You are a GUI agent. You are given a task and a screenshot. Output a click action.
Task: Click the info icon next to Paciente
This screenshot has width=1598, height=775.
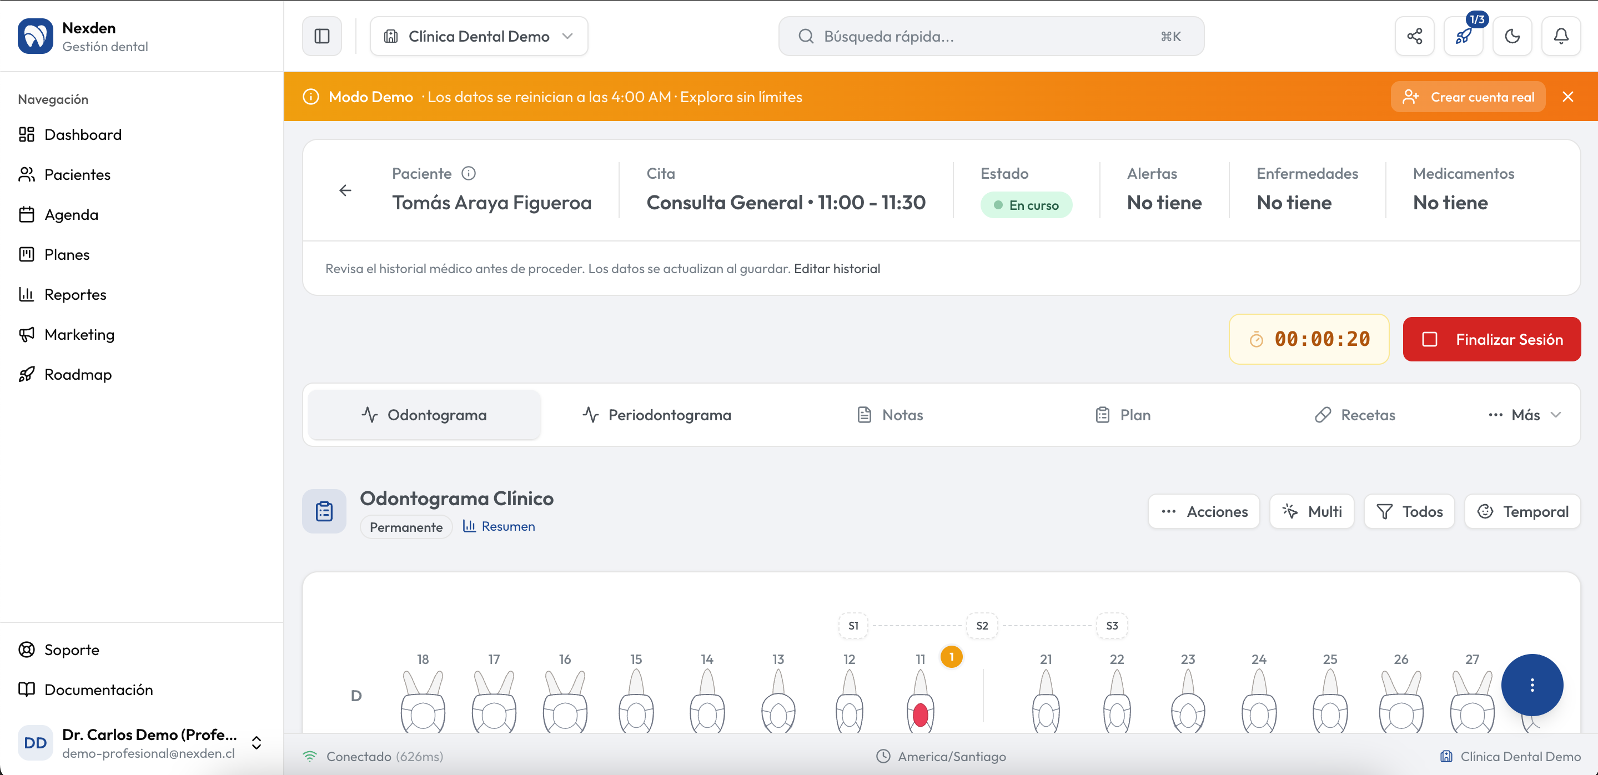pyautogui.click(x=469, y=174)
